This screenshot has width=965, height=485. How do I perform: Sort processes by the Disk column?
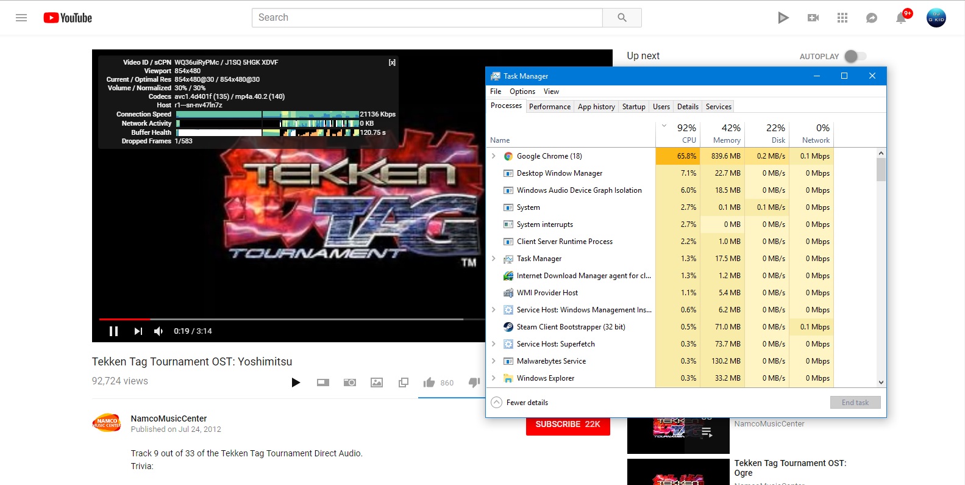[x=767, y=134]
